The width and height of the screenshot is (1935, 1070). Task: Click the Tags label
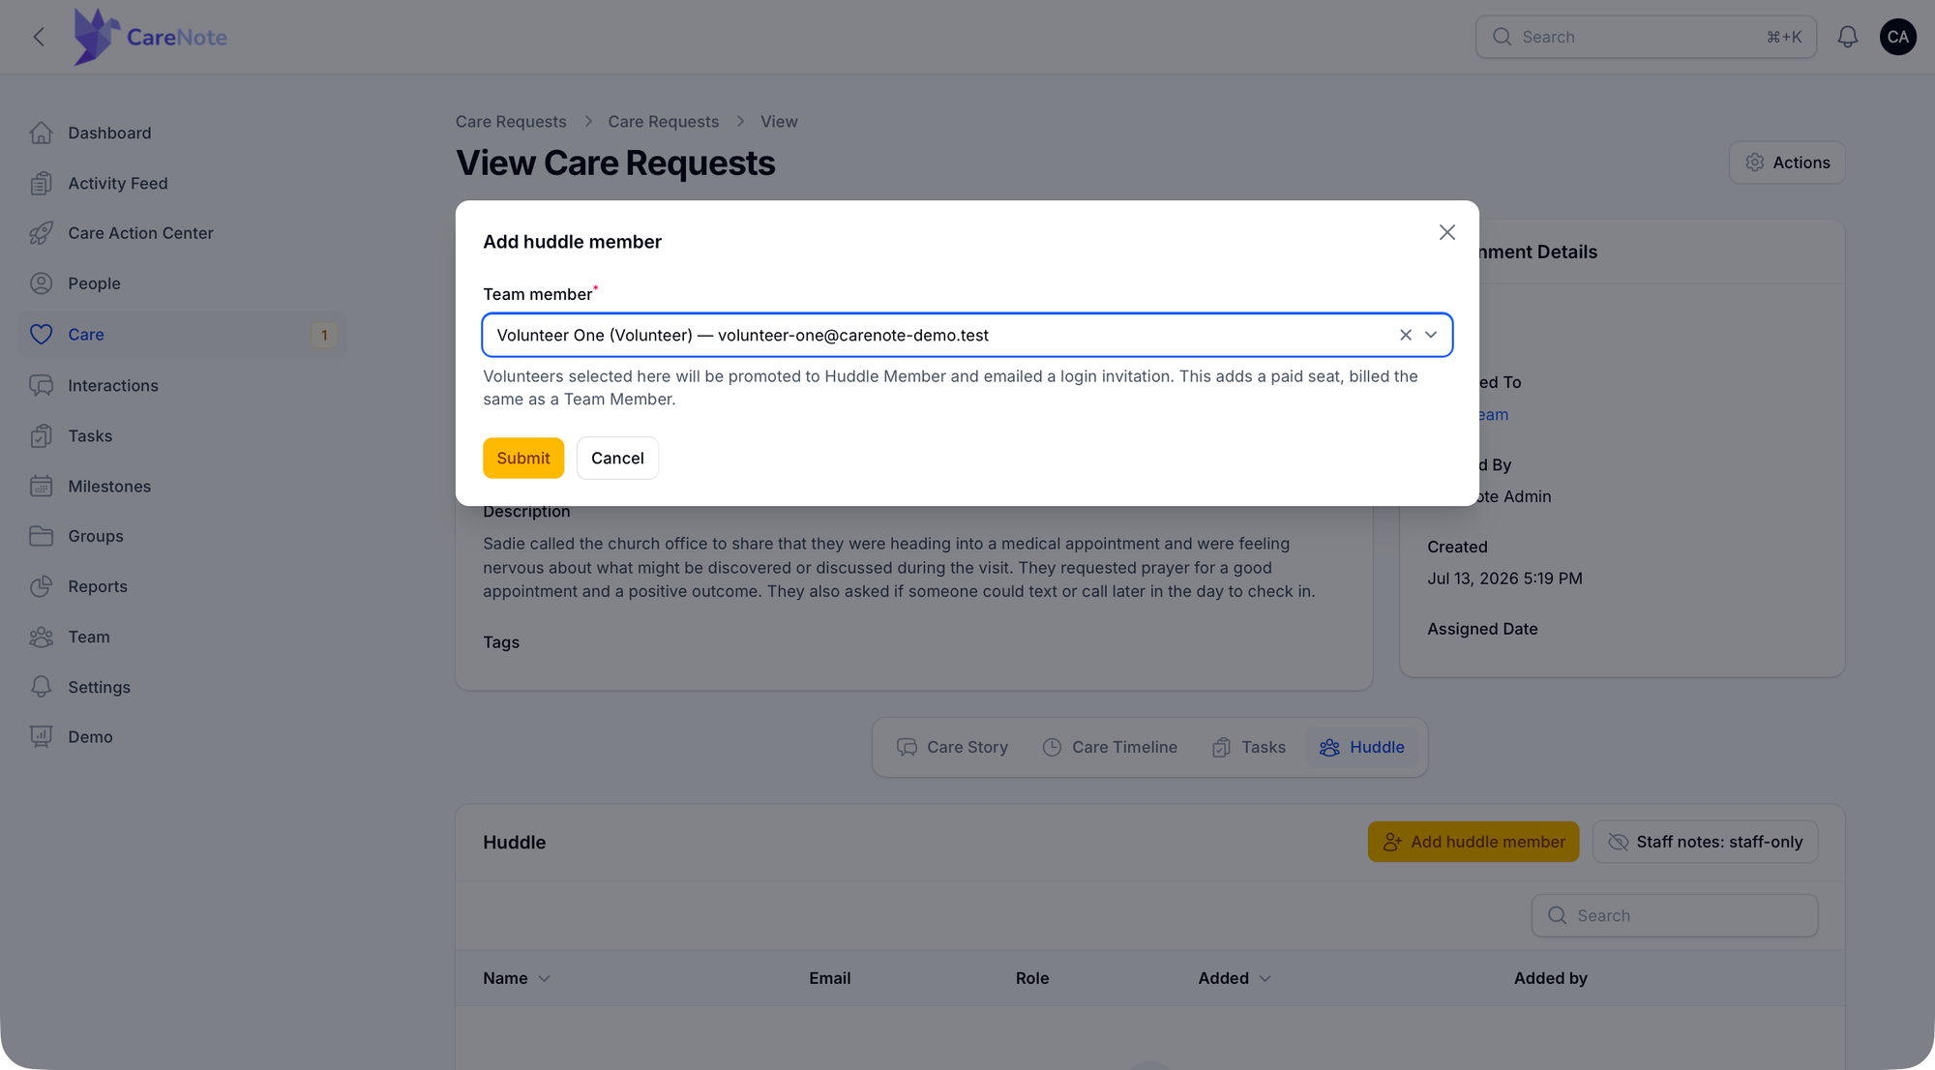click(x=501, y=642)
